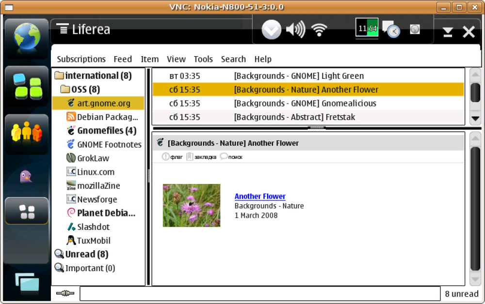Click the article pane scrollbar thumb
This screenshot has height=304, width=485.
click(475, 209)
